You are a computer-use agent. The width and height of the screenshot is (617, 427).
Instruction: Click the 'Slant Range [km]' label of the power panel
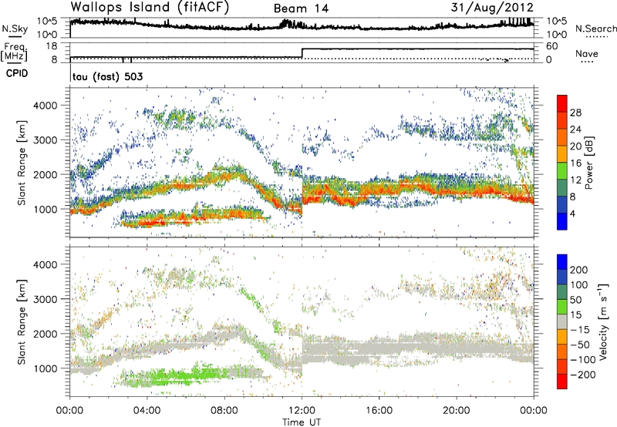[x=22, y=163]
